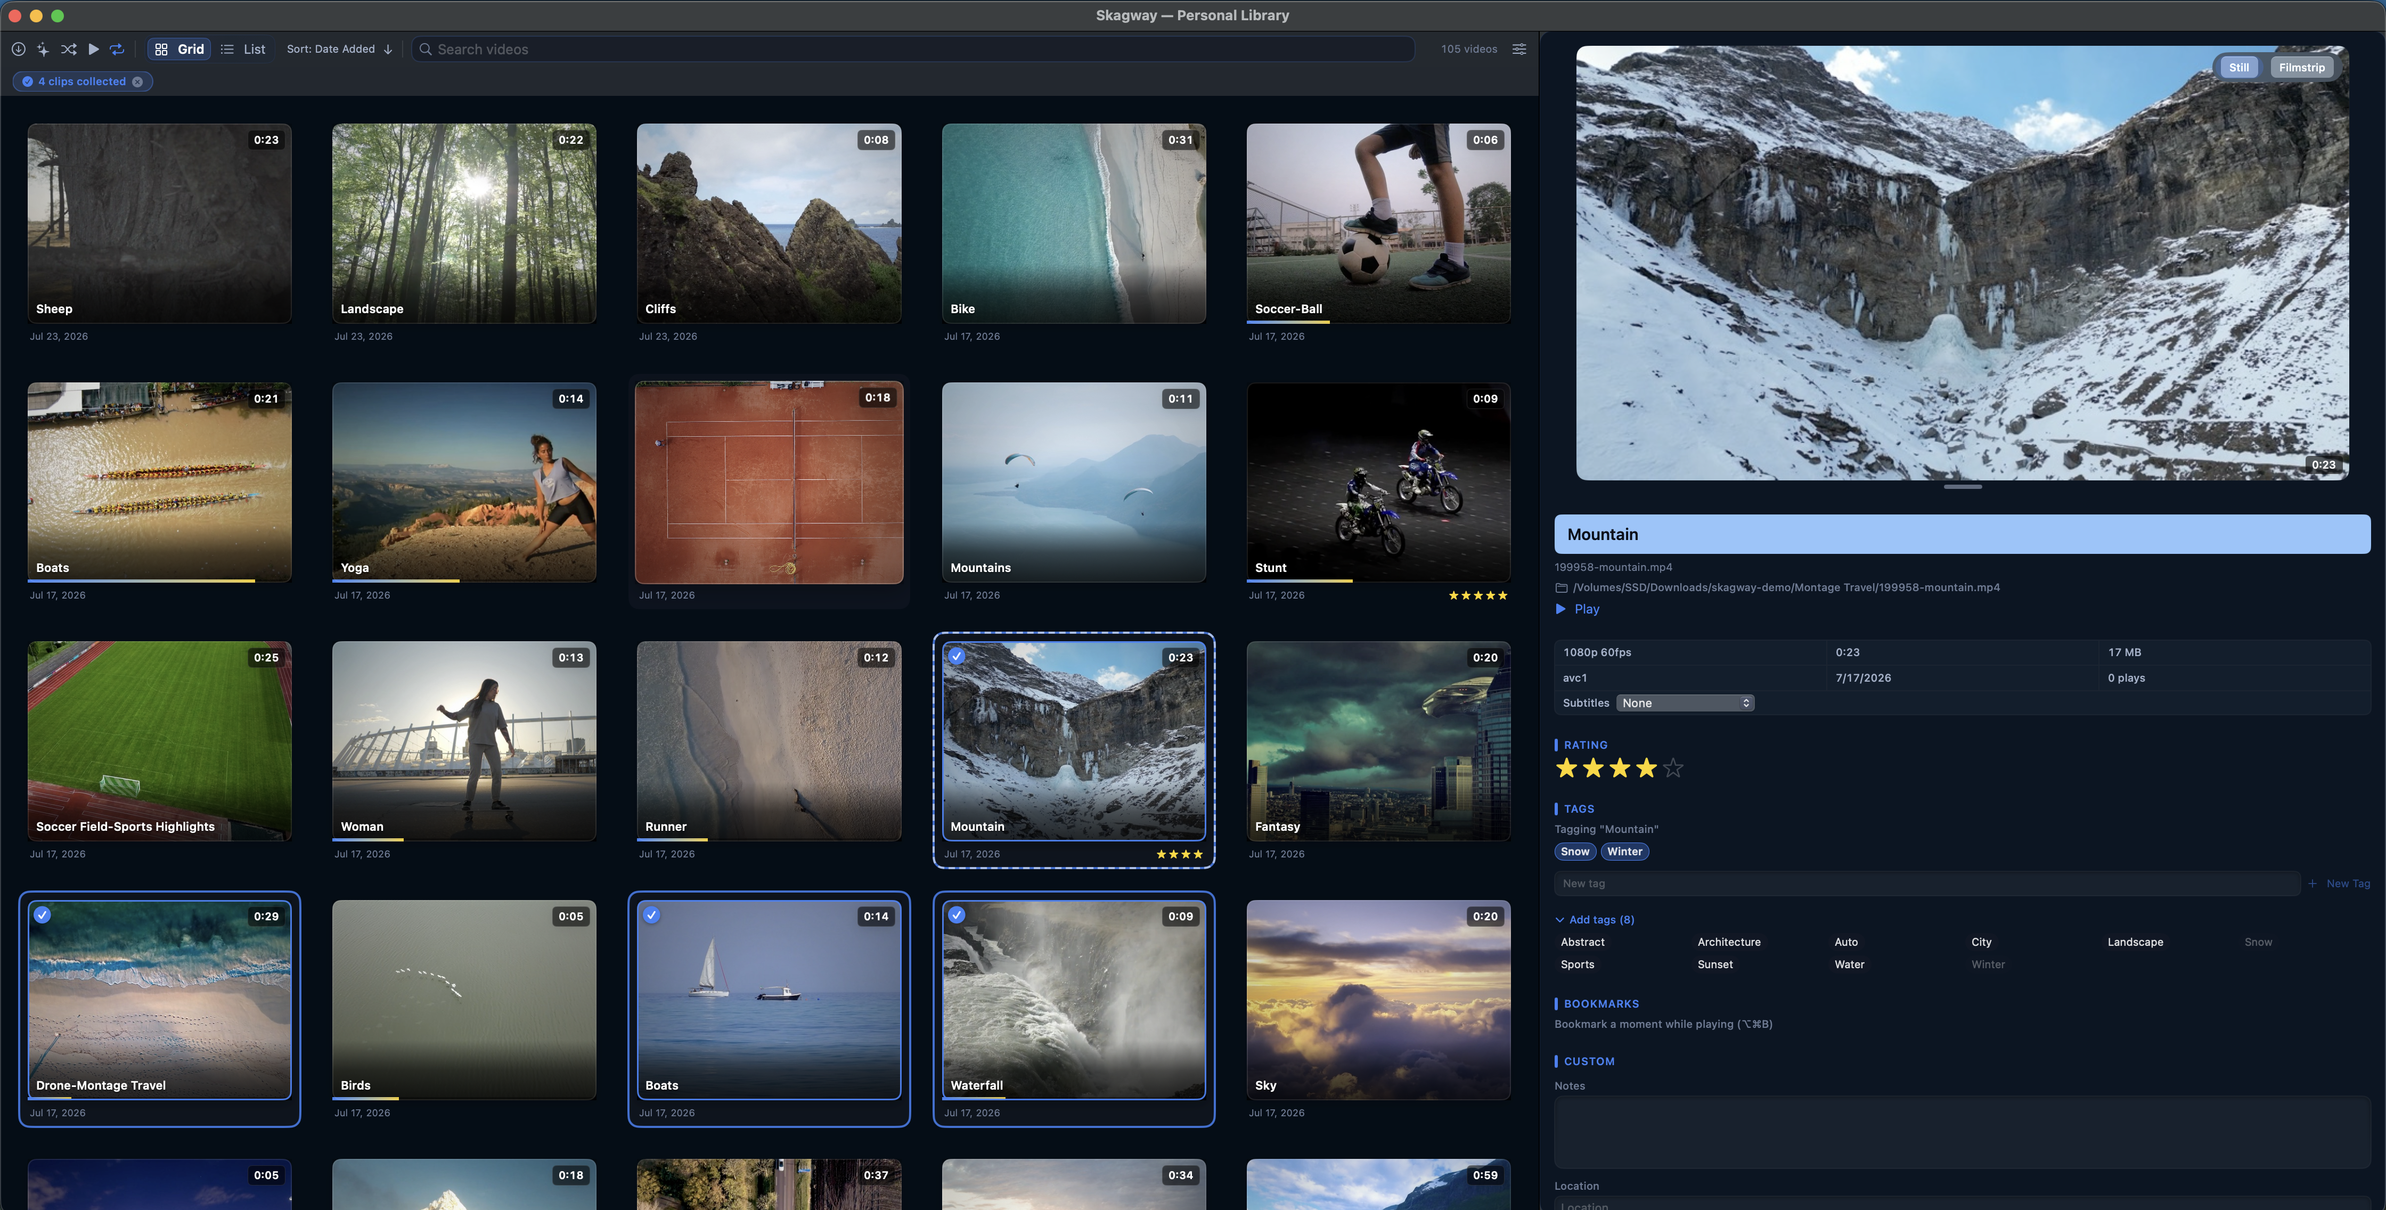This screenshot has height=1210, width=2386.
Task: Select the Soccer Field-Sports Highlights thumbnail
Action: coord(159,741)
